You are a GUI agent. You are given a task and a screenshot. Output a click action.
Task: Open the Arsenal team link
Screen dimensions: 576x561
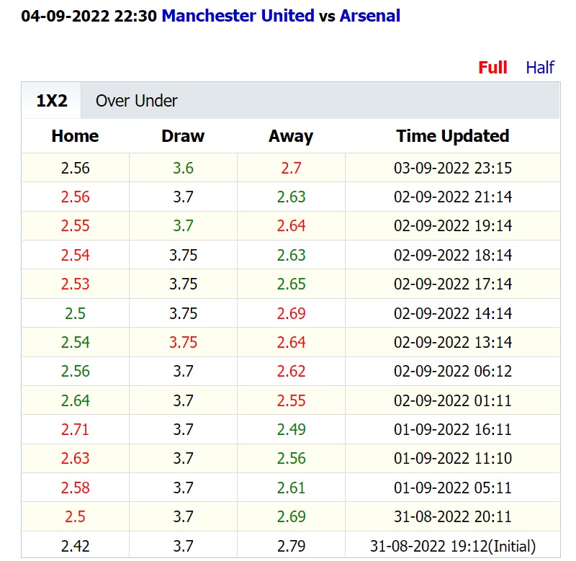[369, 16]
